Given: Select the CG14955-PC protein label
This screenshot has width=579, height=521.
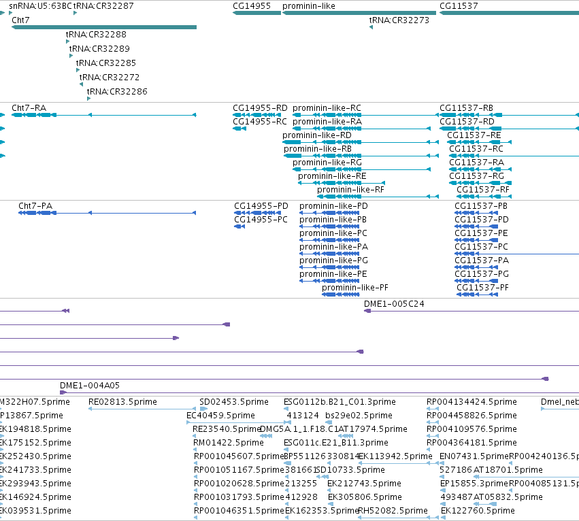Looking at the screenshot, I should pyautogui.click(x=261, y=219).
